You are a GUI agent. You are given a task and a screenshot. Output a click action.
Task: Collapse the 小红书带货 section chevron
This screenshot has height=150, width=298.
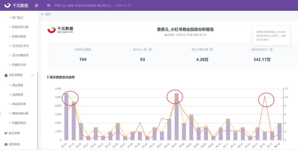click(x=32, y=75)
